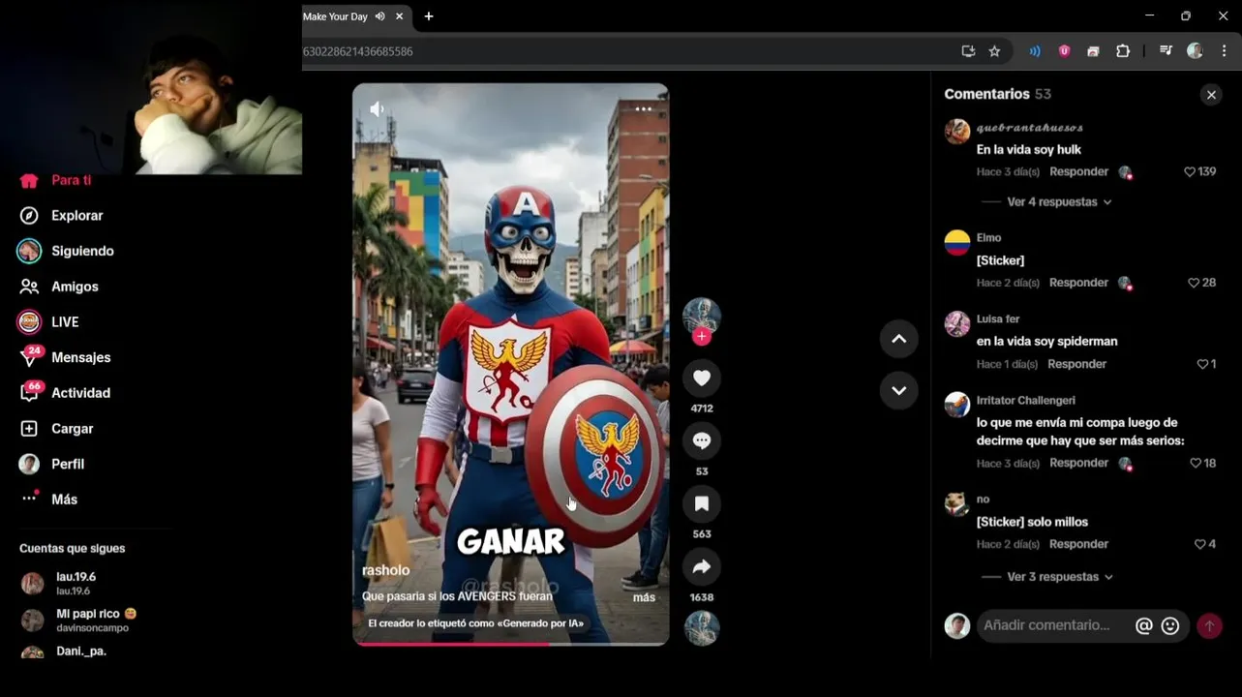Open the browser extensions puzzle icon
The image size is (1242, 697).
(1123, 51)
